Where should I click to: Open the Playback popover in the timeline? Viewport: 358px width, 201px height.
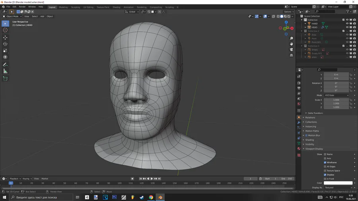(x=15, y=179)
